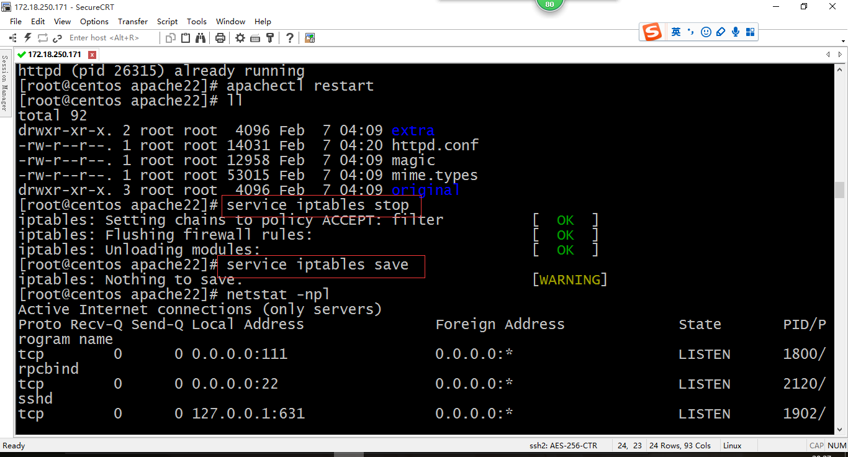Click the CAP indicator in status bar

816,446
